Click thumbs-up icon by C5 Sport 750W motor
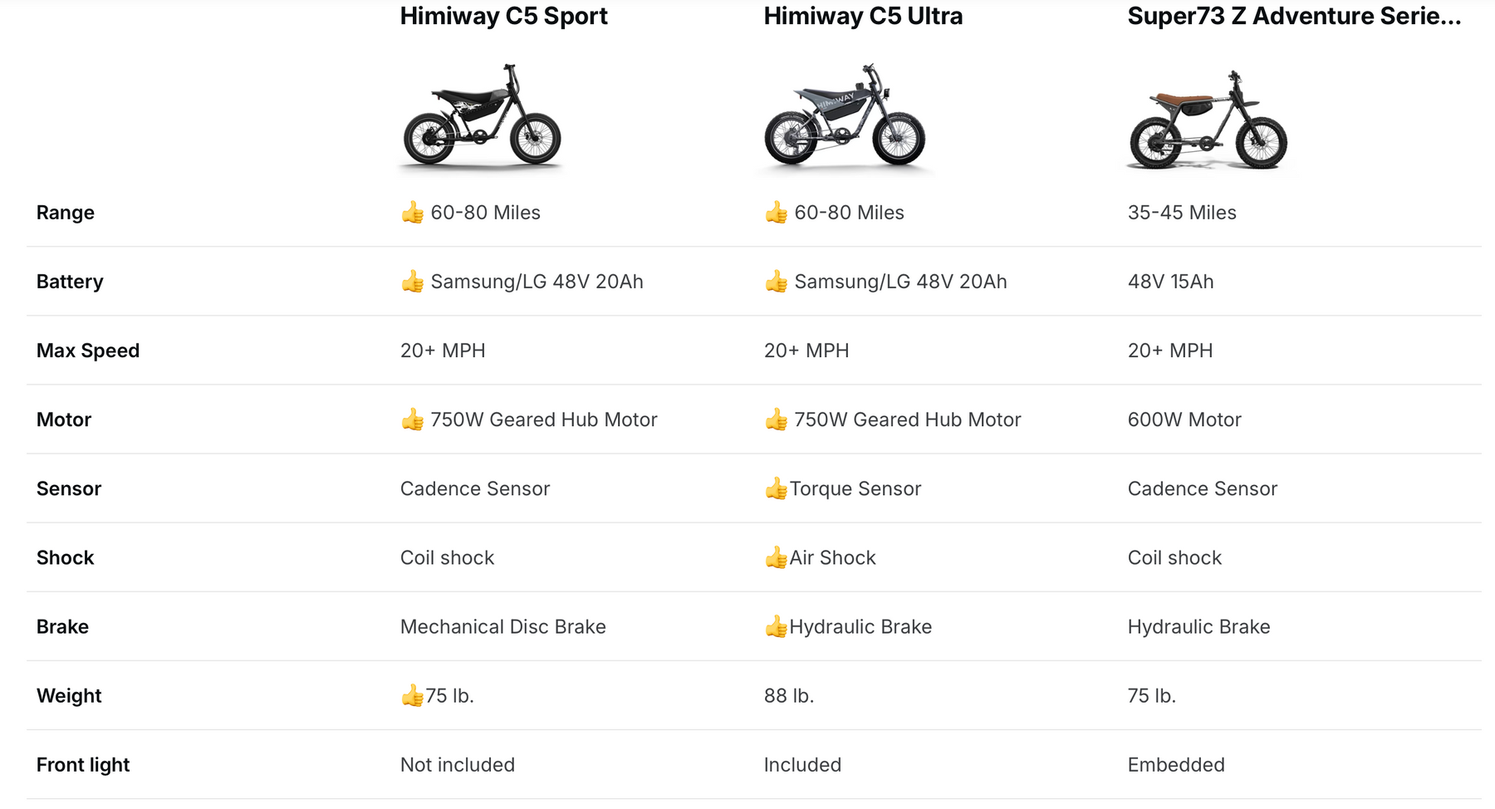The height and width of the screenshot is (809, 1495). tap(413, 419)
